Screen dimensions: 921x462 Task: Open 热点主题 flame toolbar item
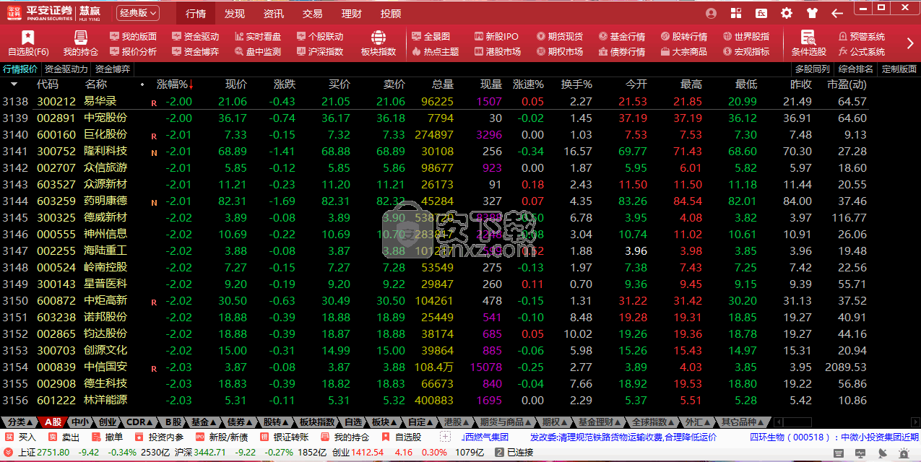click(435, 51)
